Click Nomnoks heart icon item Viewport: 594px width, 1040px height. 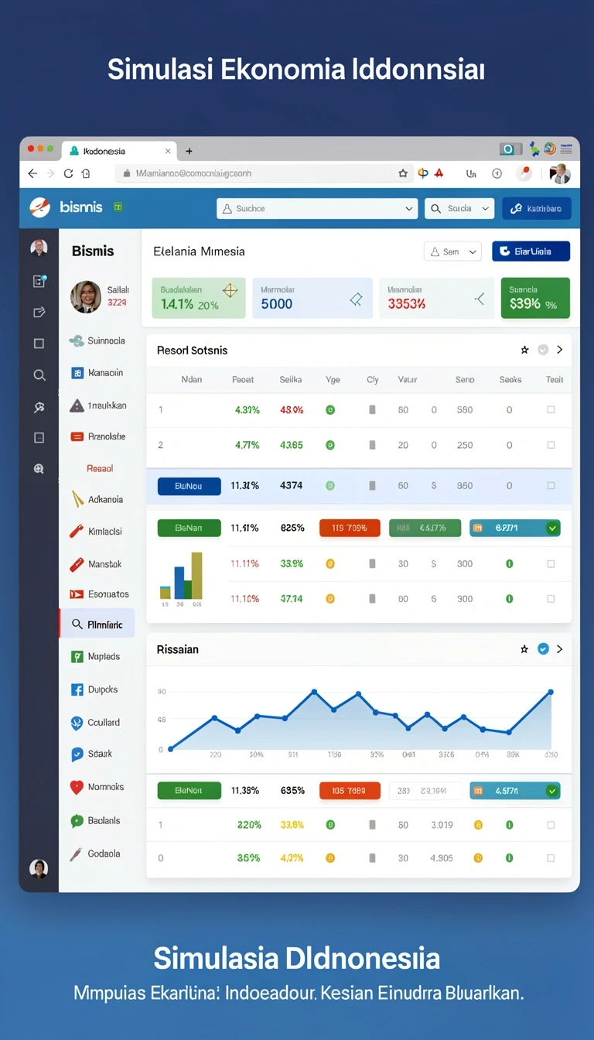click(x=97, y=787)
